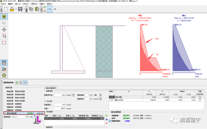Viewport: 207px width, 129px height.
Task: Click the yellow paste data icon in toolbar
Action: (x=37, y=9)
